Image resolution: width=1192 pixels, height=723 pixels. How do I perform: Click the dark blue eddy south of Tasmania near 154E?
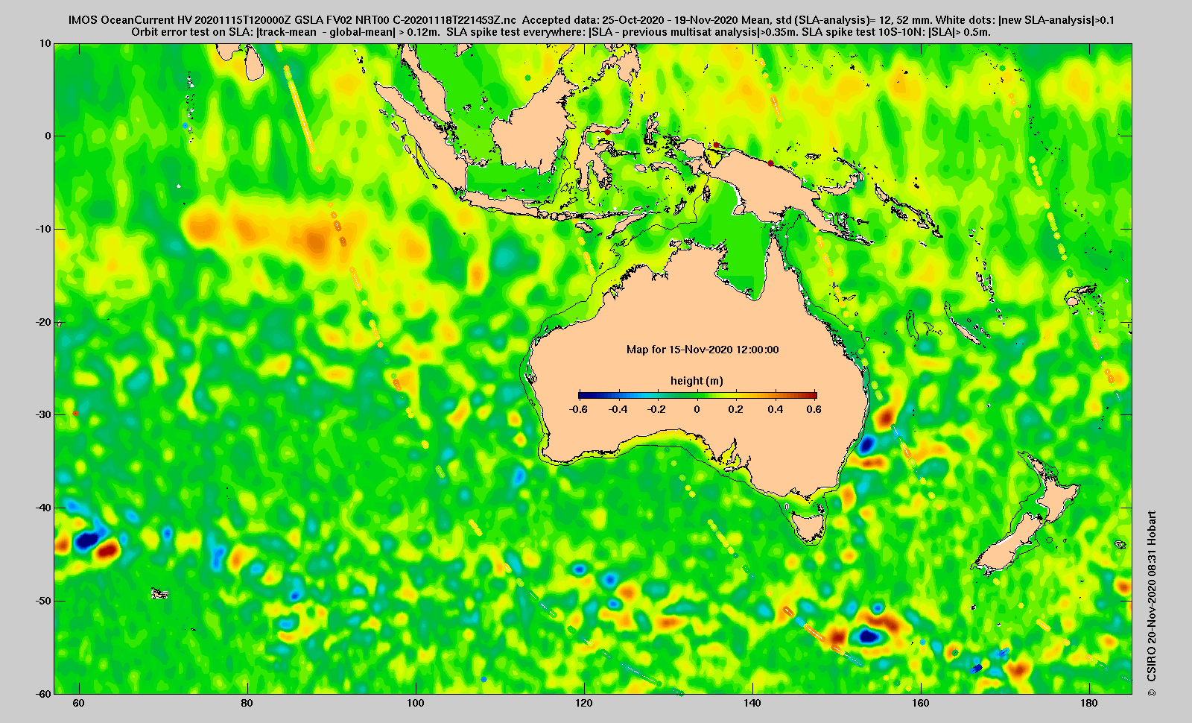tap(869, 636)
